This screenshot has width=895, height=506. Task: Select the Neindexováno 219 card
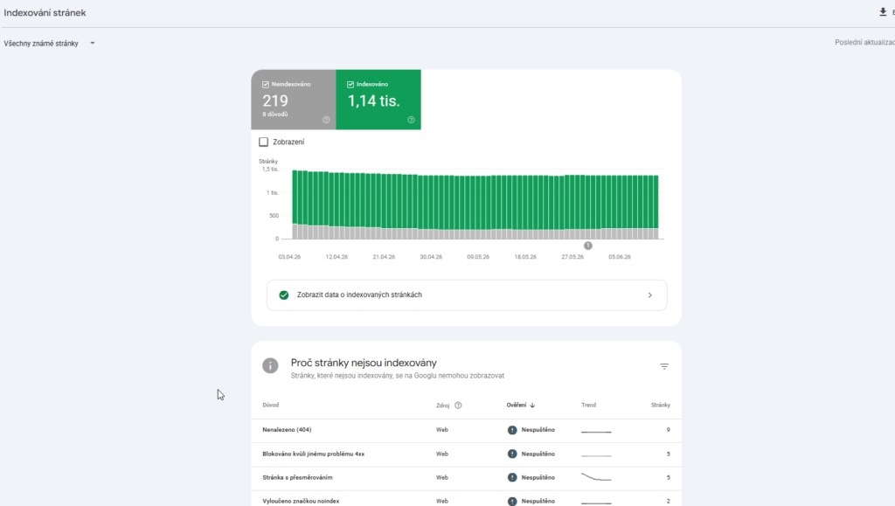pos(294,100)
